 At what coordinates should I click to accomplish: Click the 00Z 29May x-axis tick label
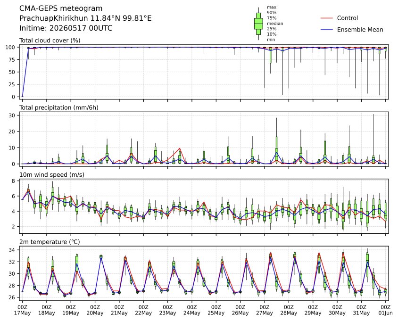pos(313,310)
